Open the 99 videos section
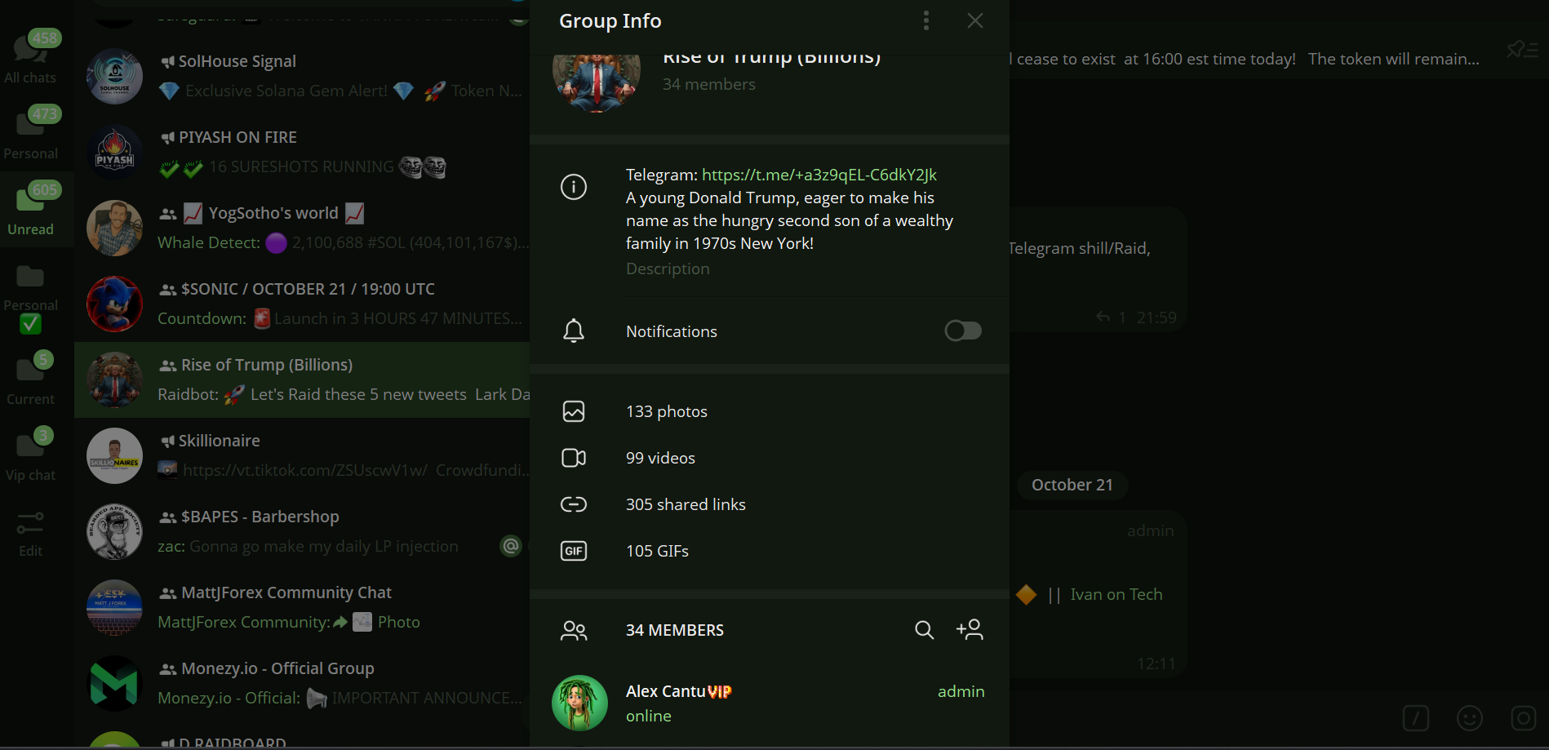The width and height of the screenshot is (1549, 750). tap(659, 458)
